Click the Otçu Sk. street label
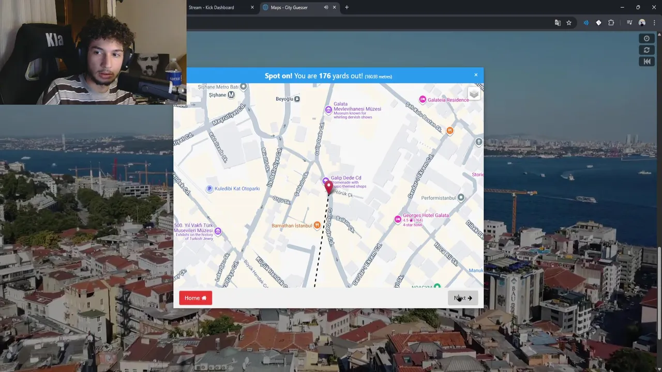The width and height of the screenshot is (662, 372). pos(282,200)
